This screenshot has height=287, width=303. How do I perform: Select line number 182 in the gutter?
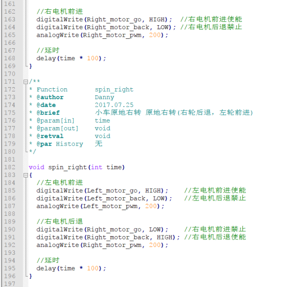pyautogui.click(x=10, y=167)
